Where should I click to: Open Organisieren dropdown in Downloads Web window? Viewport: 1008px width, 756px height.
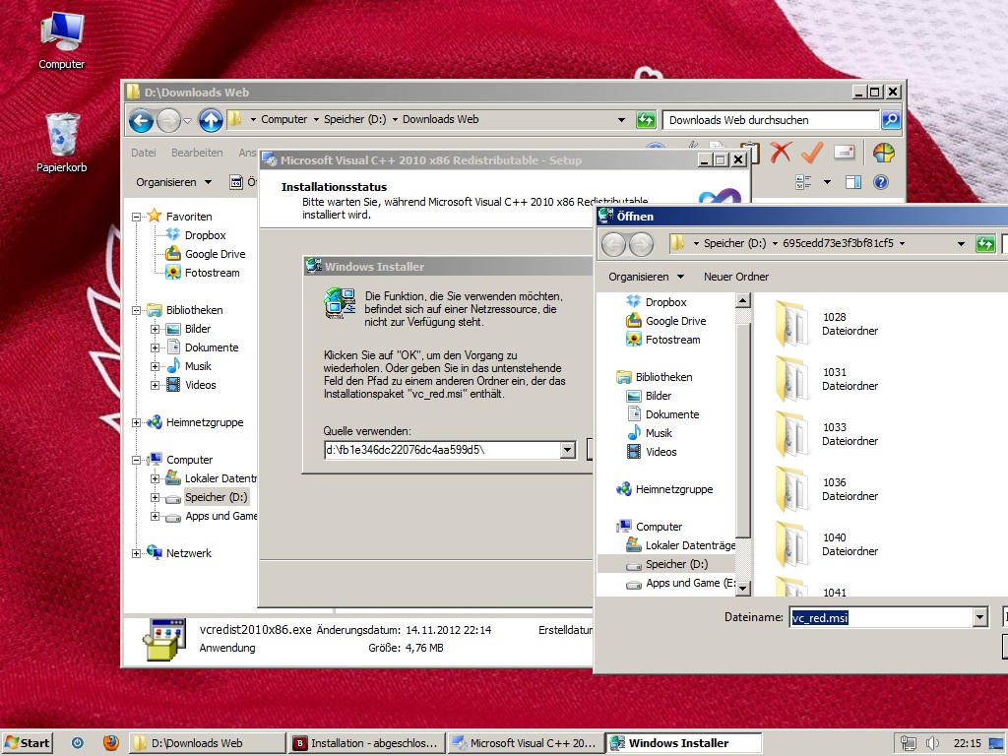(x=173, y=182)
